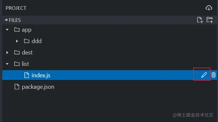Rename index.js using the pencil icon
The image size is (218, 122).
[204, 75]
